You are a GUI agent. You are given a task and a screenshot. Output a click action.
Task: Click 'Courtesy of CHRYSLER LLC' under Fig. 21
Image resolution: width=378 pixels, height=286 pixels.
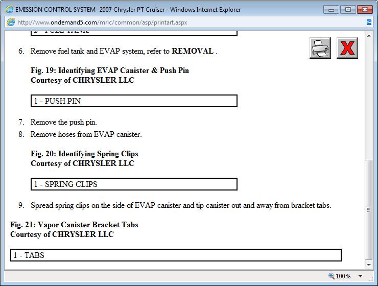62,234
